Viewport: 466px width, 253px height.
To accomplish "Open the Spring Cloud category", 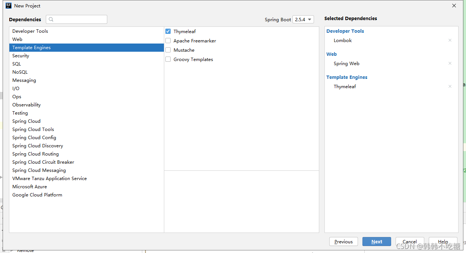I will [x=86, y=121].
